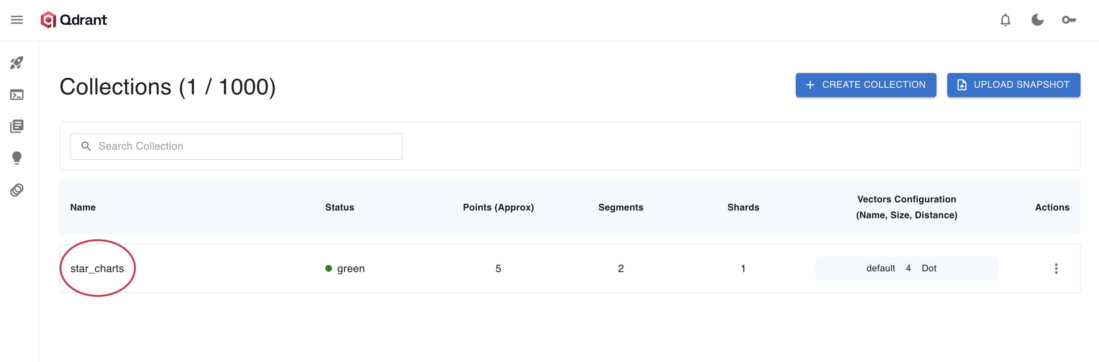Viewport: 1099px width, 362px height.
Task: Open the Datasets sidebar icon
Action: click(x=17, y=189)
